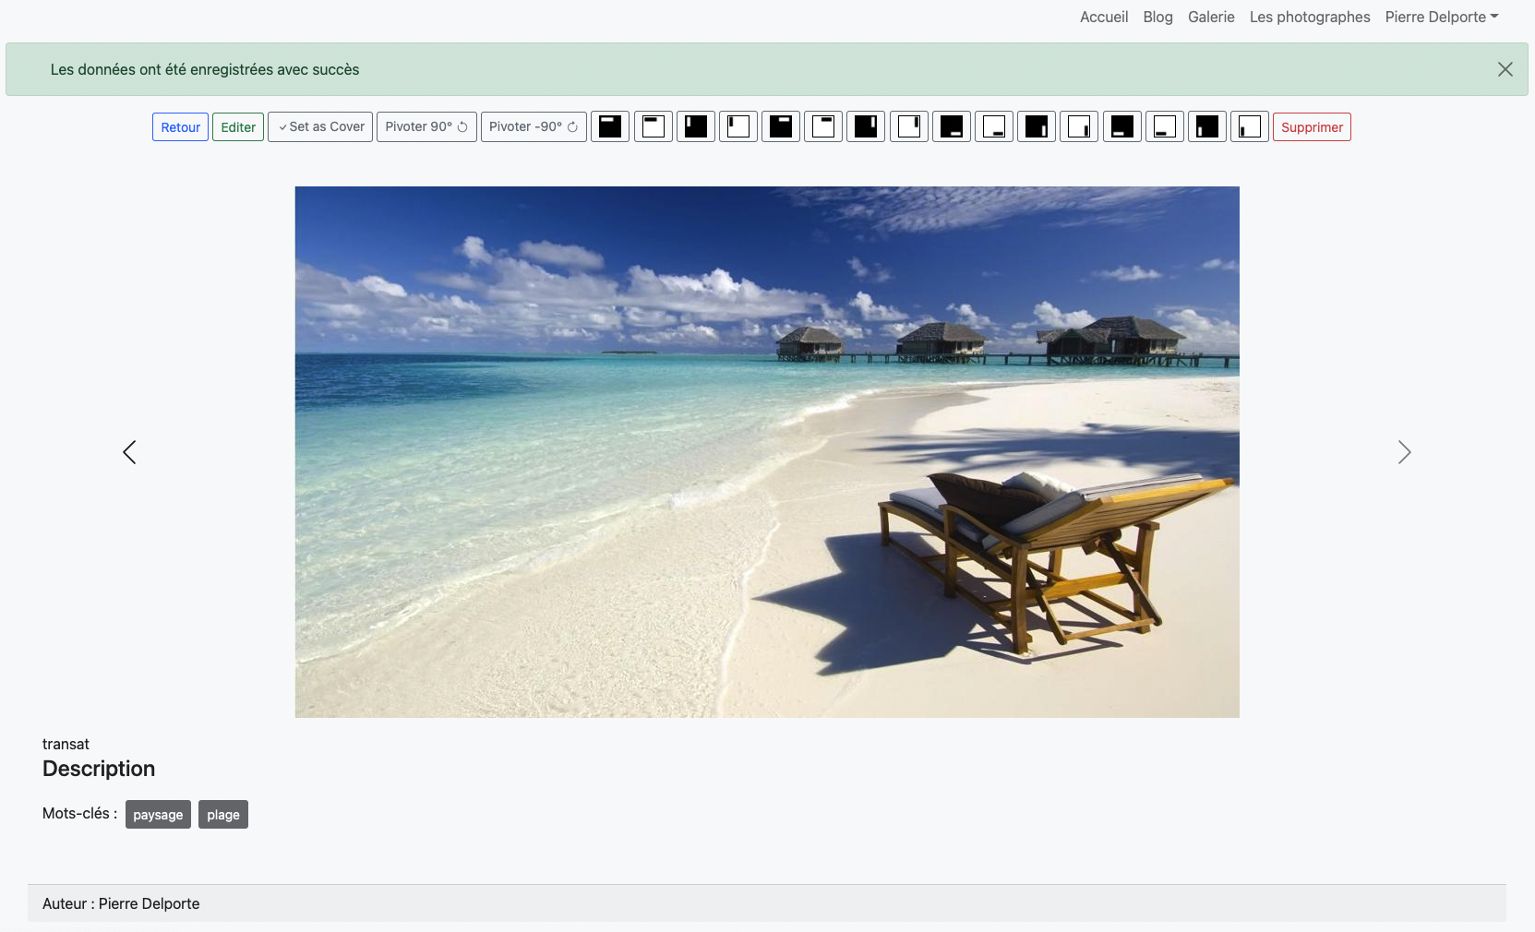Apply white watermark icon with horizontal top-left bar
Screen dimensions: 1535x932
[653, 126]
